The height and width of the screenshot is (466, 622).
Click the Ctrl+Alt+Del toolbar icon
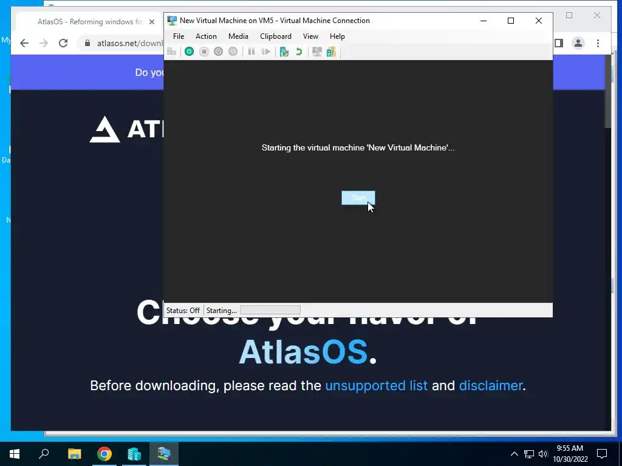171,52
